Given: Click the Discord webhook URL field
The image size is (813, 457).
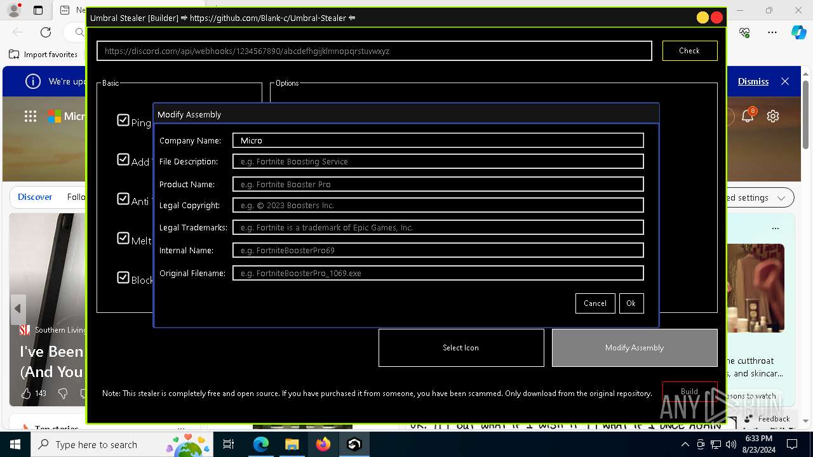Looking at the screenshot, I should coord(374,51).
